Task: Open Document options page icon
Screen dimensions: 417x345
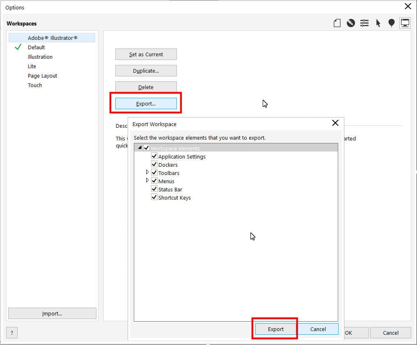Action: coord(337,23)
